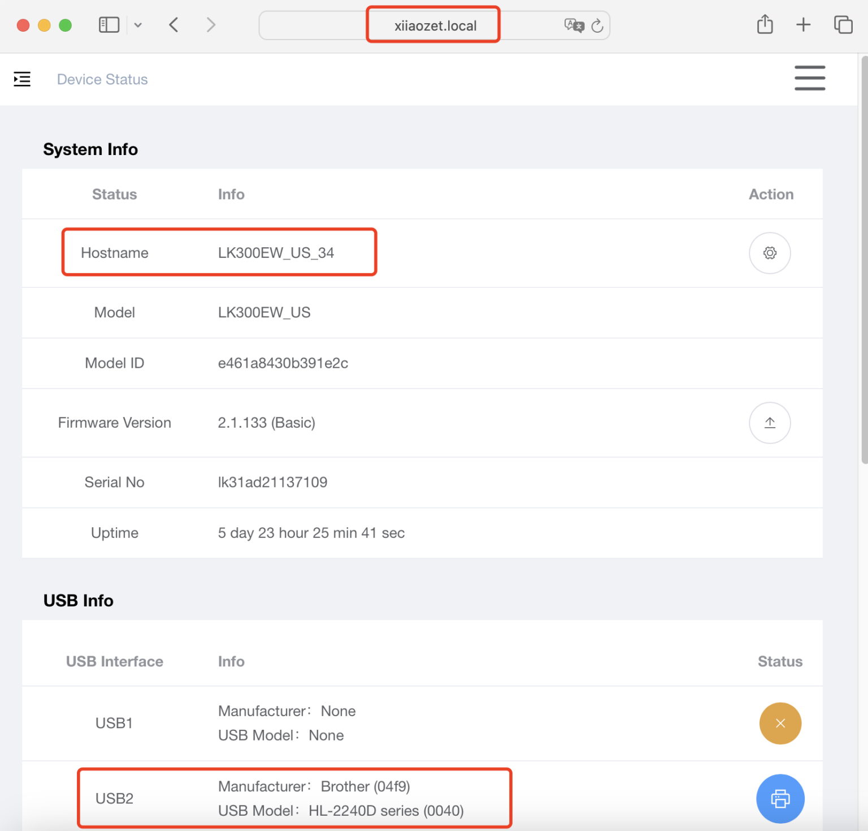Viewport: 868px width, 831px height.
Task: Open a new tab with the plus icon
Action: click(803, 24)
